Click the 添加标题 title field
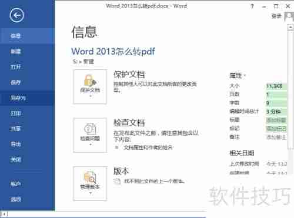Screen dimensions: 294x218 point(276,120)
